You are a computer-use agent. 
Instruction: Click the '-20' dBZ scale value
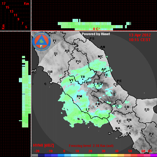pyautogui.click(x=37, y=151)
